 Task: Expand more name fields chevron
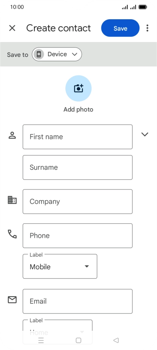click(145, 134)
